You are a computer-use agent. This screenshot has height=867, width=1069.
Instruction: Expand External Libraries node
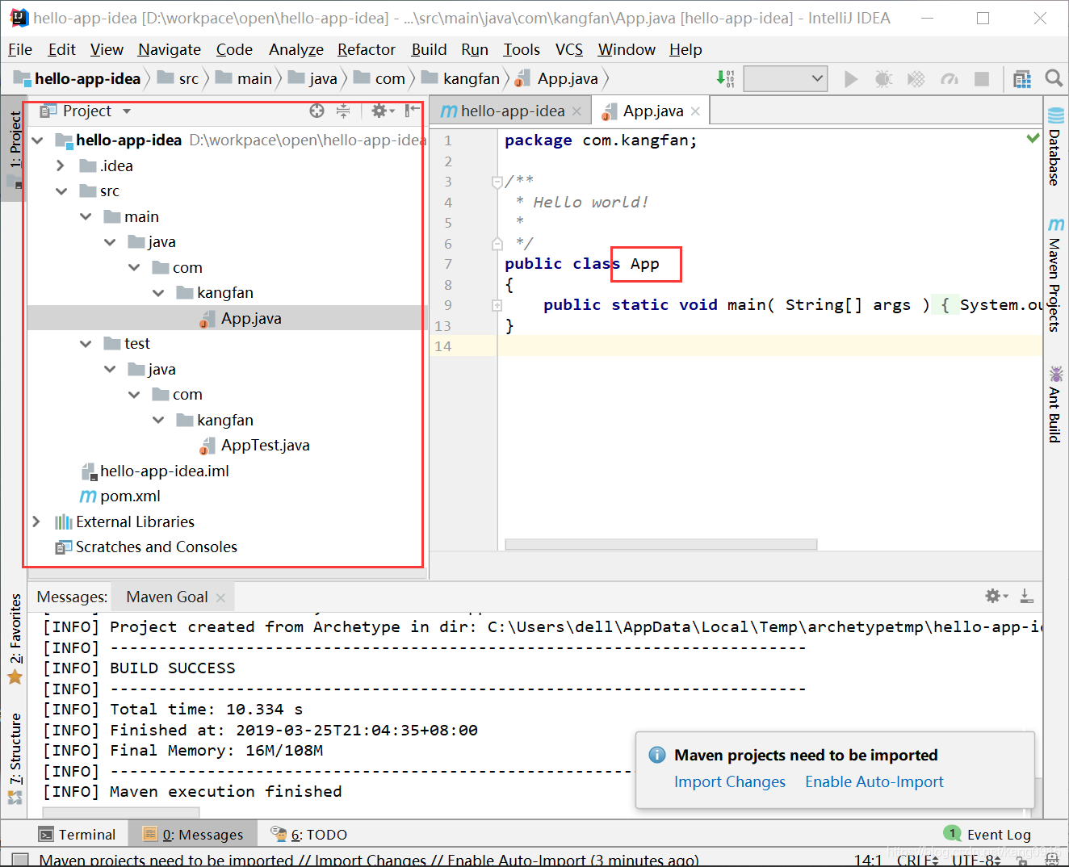tap(36, 521)
